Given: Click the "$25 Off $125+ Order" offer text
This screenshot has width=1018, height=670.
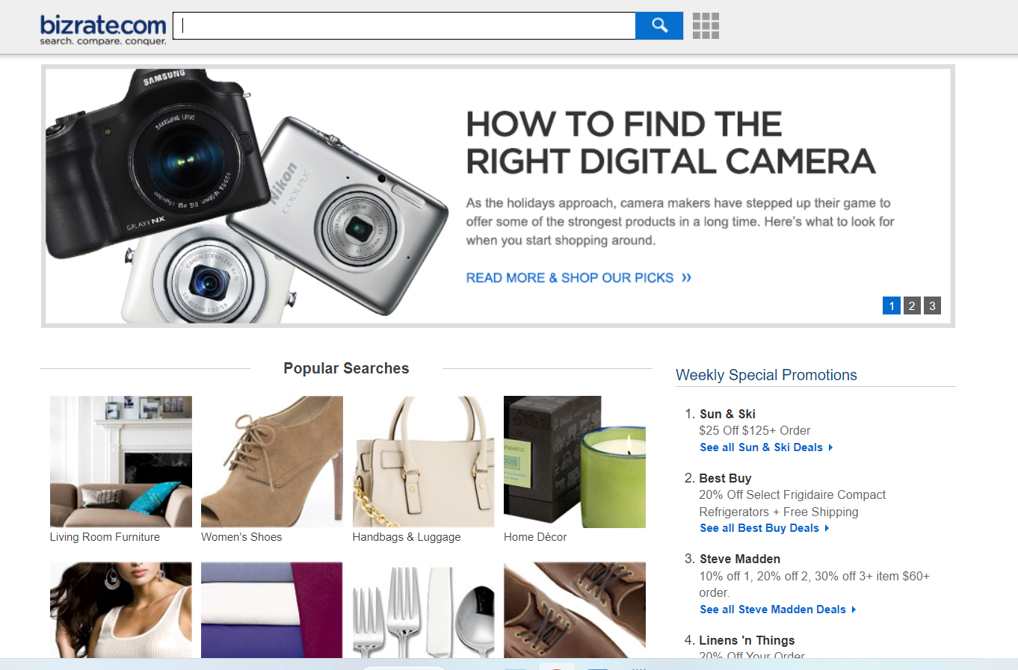Looking at the screenshot, I should 755,430.
